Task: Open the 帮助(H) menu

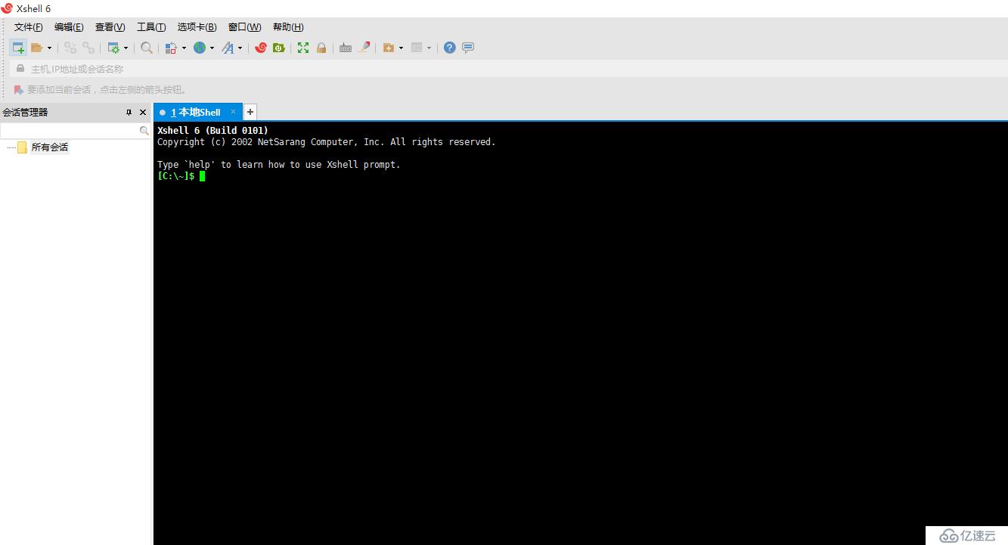Action: pyautogui.click(x=288, y=27)
